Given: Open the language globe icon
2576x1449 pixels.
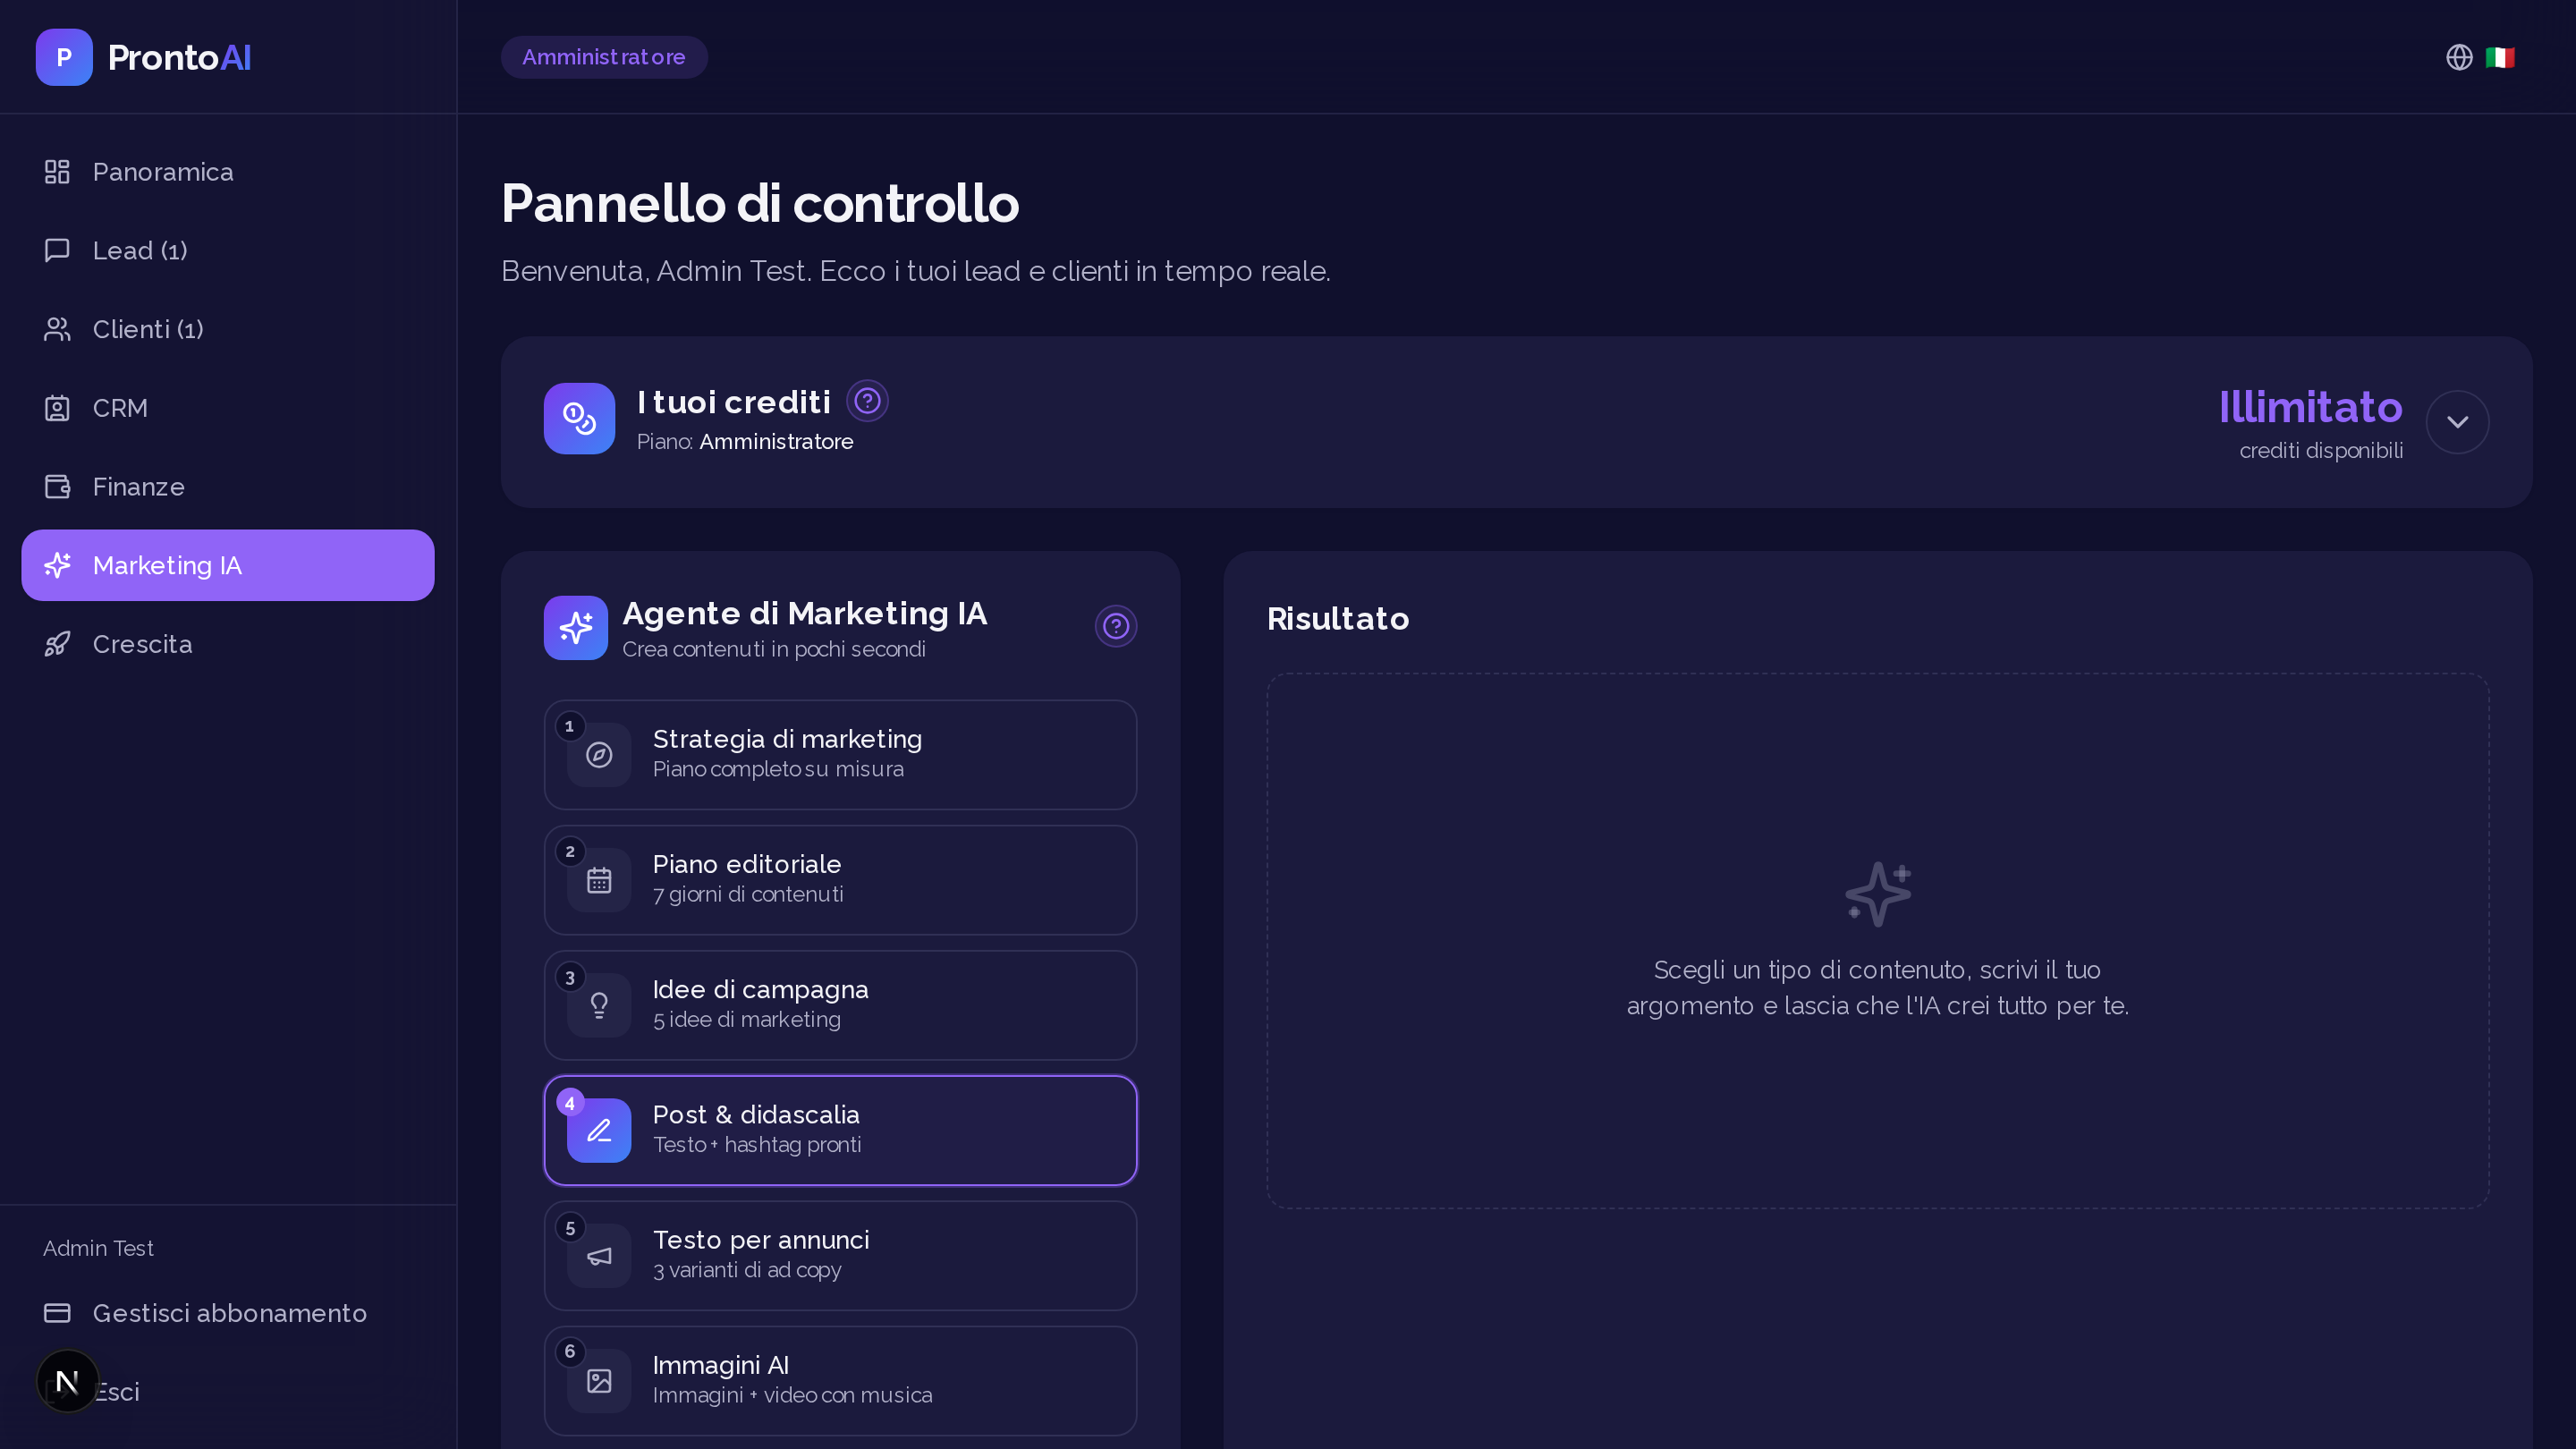Looking at the screenshot, I should point(2459,57).
